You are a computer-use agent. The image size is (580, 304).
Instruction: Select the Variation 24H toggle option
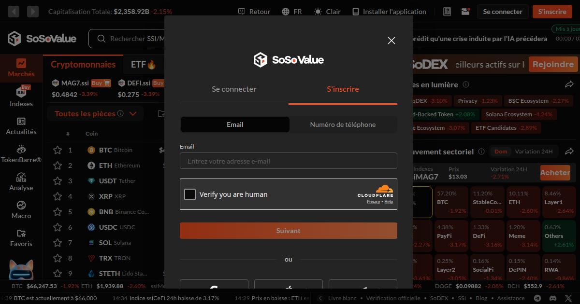pyautogui.click(x=534, y=152)
